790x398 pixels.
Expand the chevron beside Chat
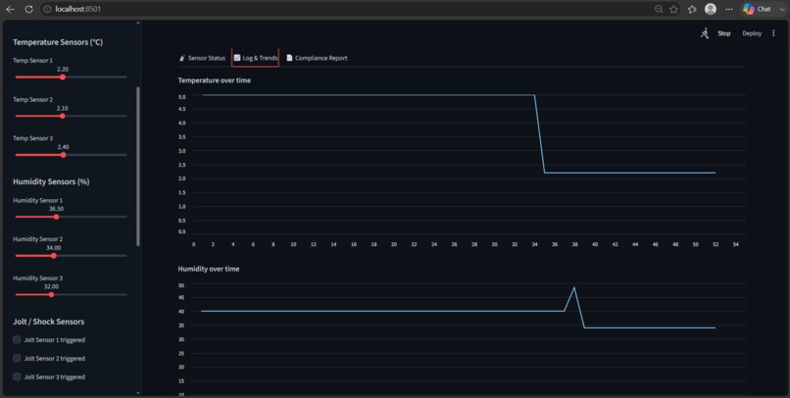(782, 9)
